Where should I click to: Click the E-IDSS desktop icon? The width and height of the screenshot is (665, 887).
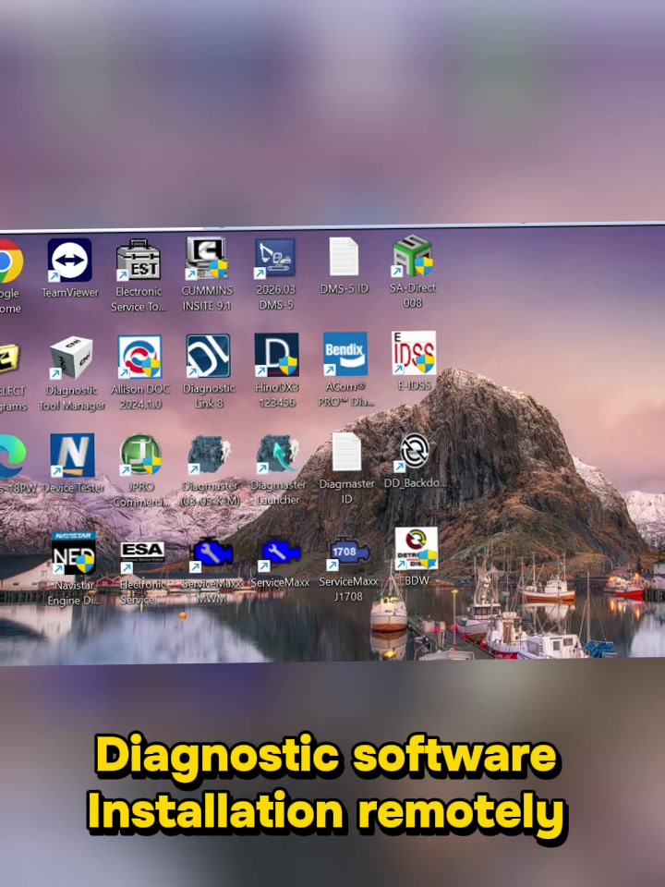[x=414, y=353]
